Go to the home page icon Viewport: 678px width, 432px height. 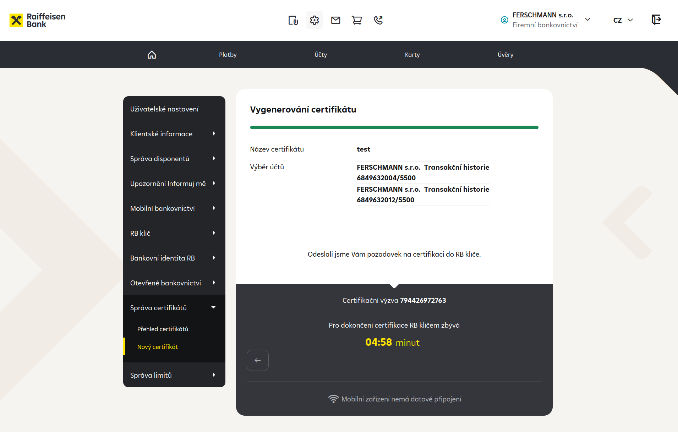pos(152,55)
